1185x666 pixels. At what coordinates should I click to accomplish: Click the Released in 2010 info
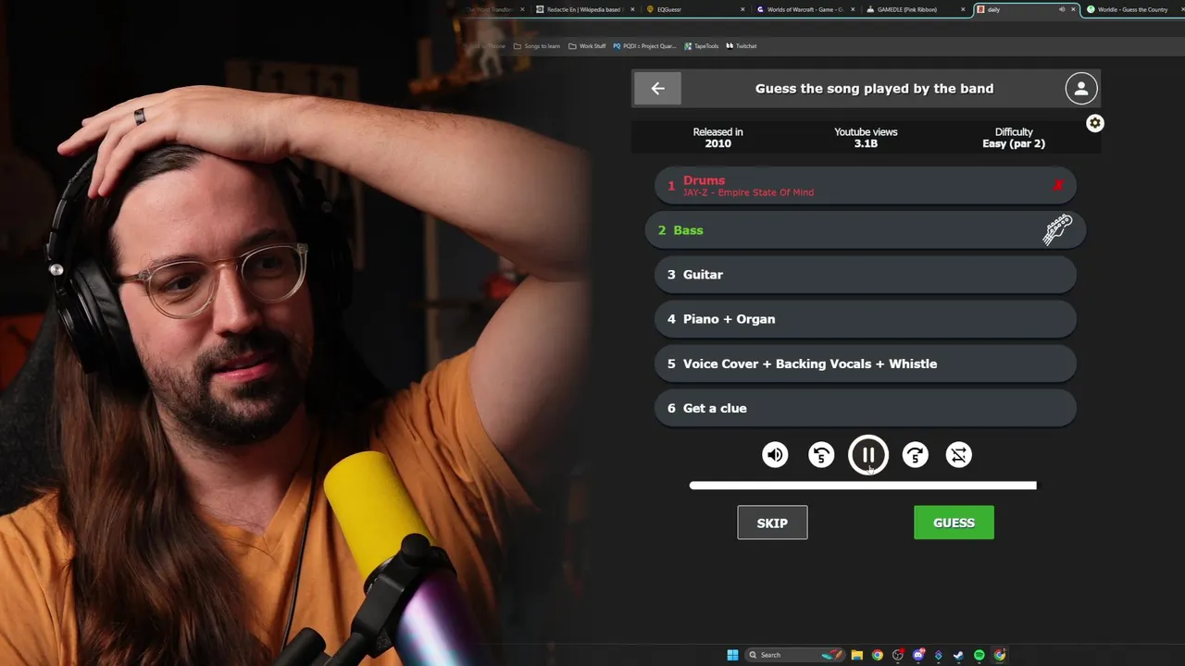click(717, 138)
